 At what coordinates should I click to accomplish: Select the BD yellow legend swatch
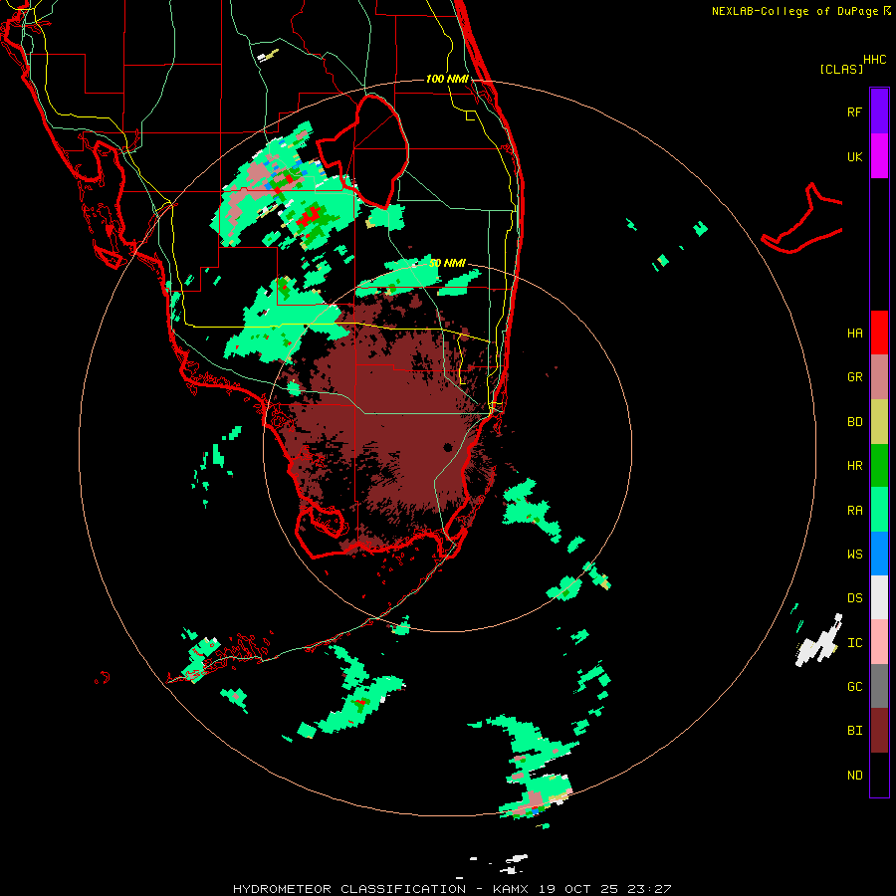(x=879, y=422)
